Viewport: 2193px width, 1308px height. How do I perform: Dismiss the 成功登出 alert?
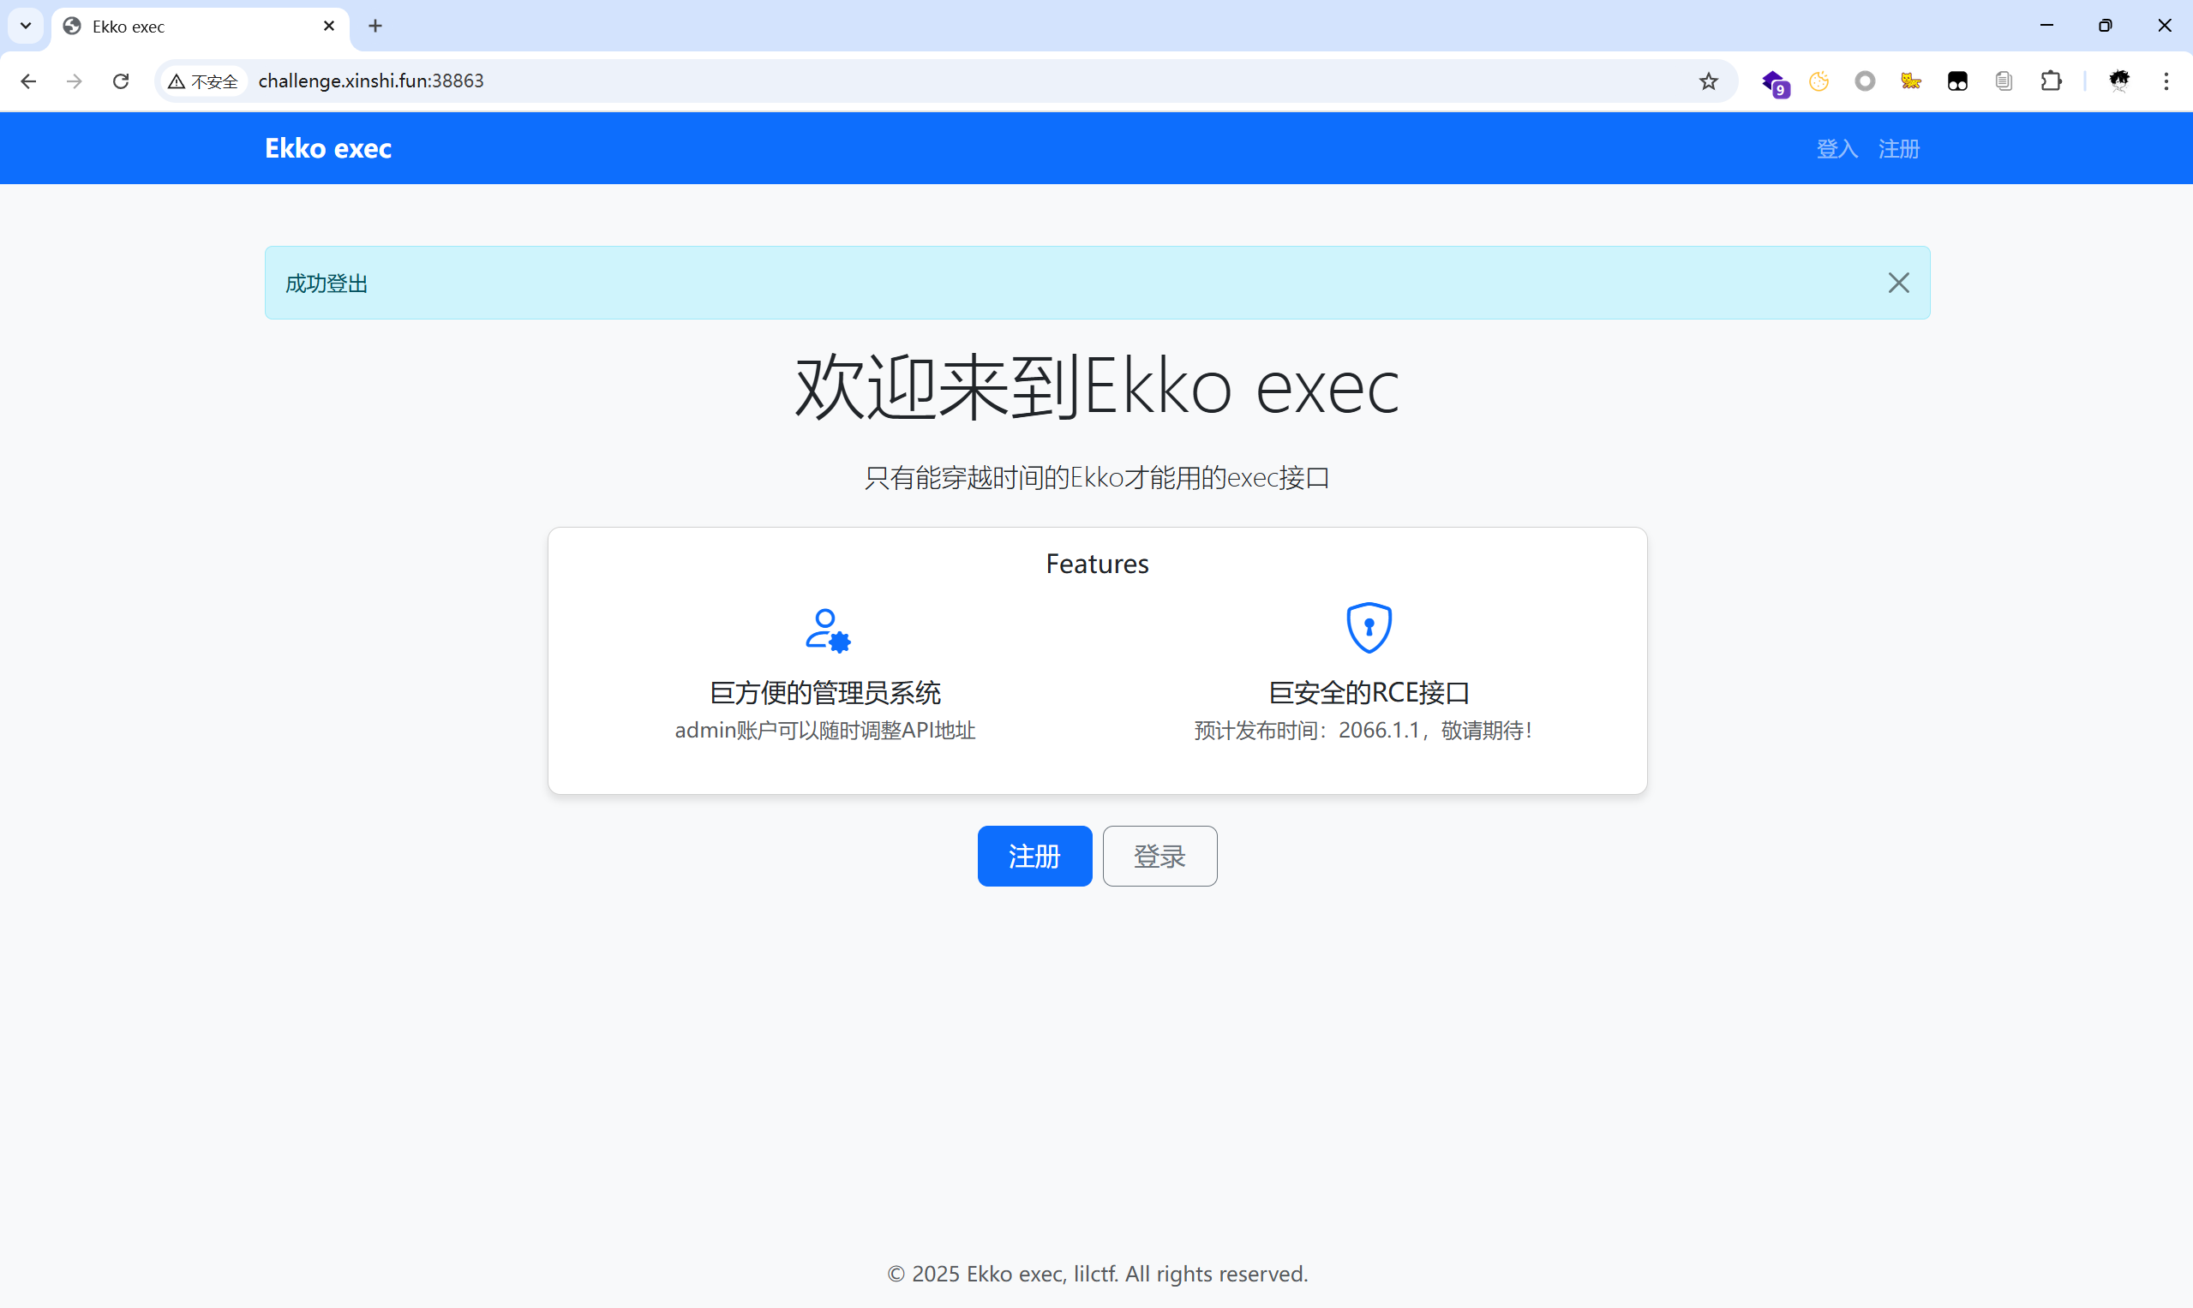(x=1897, y=283)
